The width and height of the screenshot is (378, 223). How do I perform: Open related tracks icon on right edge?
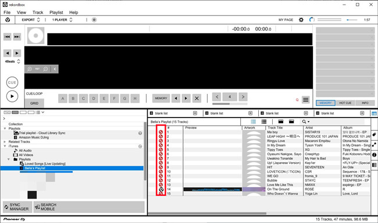pos(374,144)
